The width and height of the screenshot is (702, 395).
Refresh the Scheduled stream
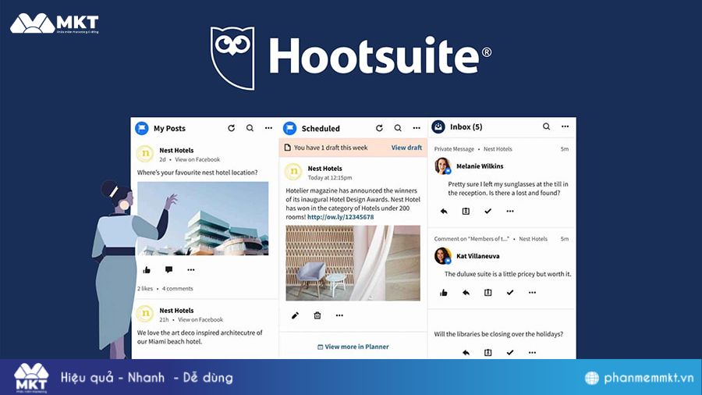point(379,128)
